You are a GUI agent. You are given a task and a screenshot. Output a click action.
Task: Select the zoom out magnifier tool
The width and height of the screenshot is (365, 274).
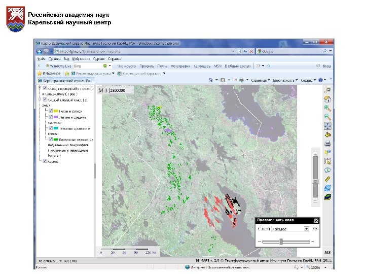[327, 117]
